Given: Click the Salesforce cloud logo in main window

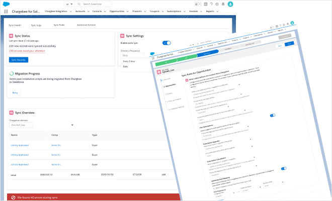Looking at the screenshot, I should tap(6, 4).
